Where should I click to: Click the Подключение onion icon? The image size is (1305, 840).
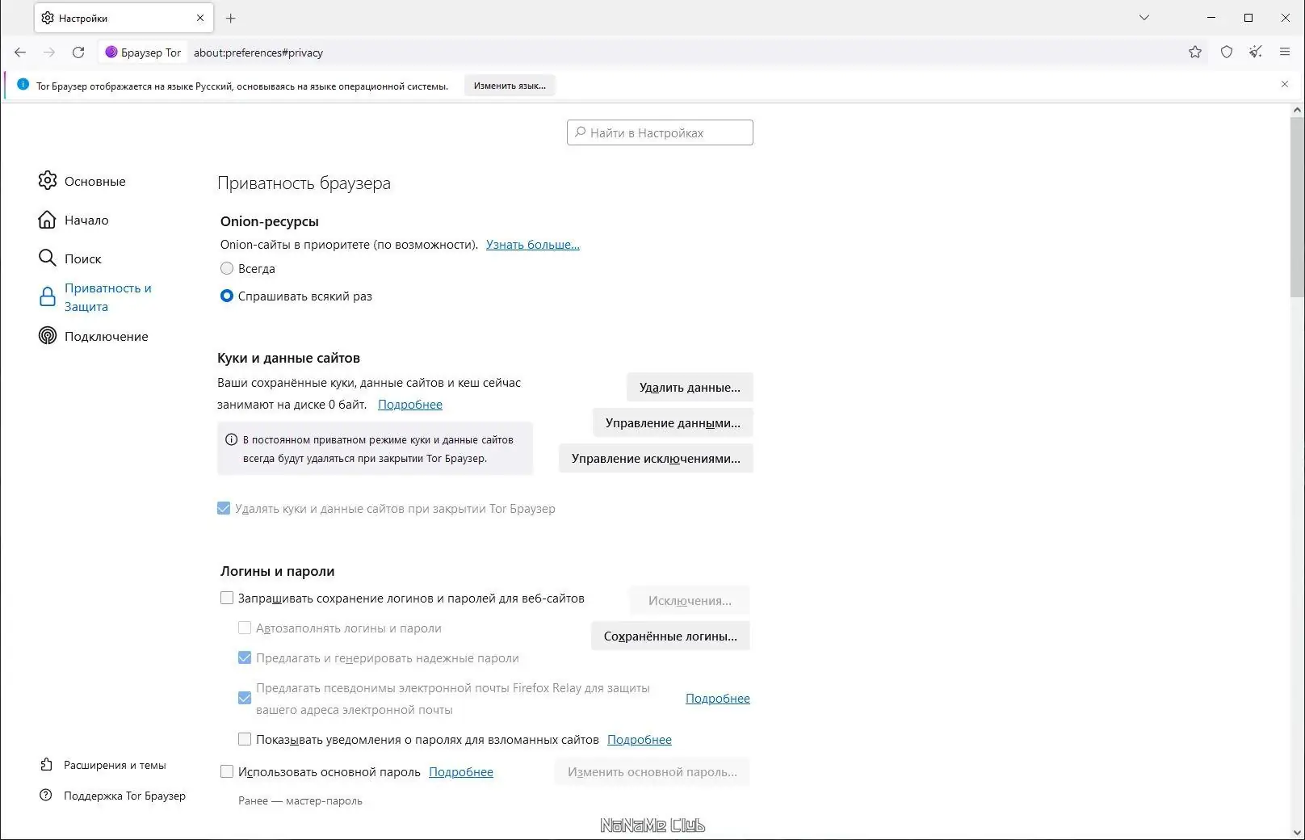(x=48, y=336)
